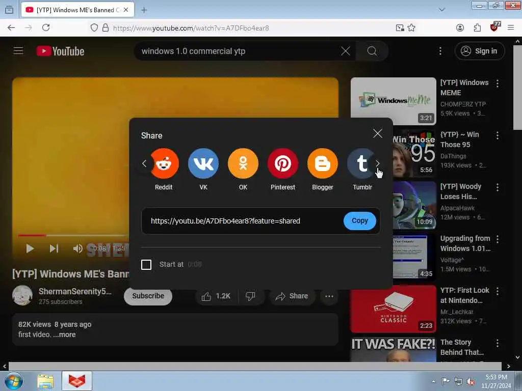Show site security lock info
The height and width of the screenshot is (391, 522).
tap(106, 28)
